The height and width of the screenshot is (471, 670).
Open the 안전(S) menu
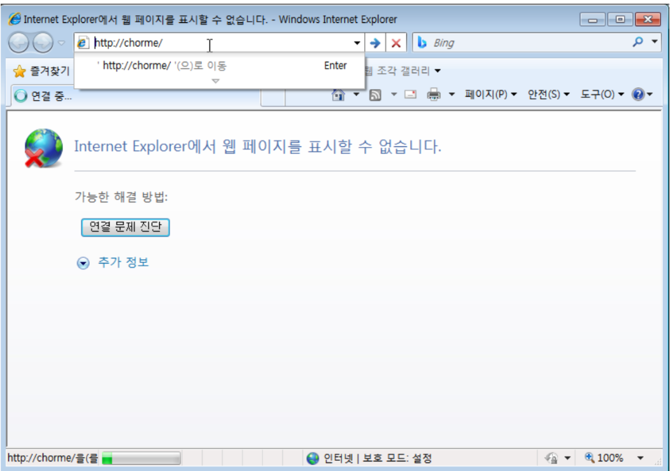point(548,94)
